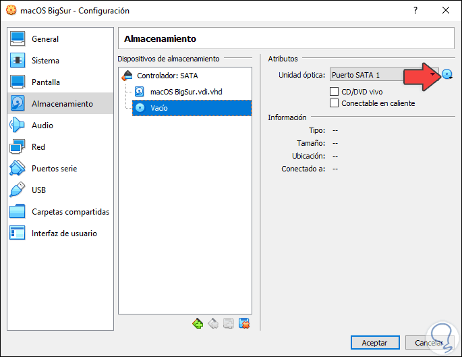Open the General settings section
462x357 pixels.
(61, 39)
